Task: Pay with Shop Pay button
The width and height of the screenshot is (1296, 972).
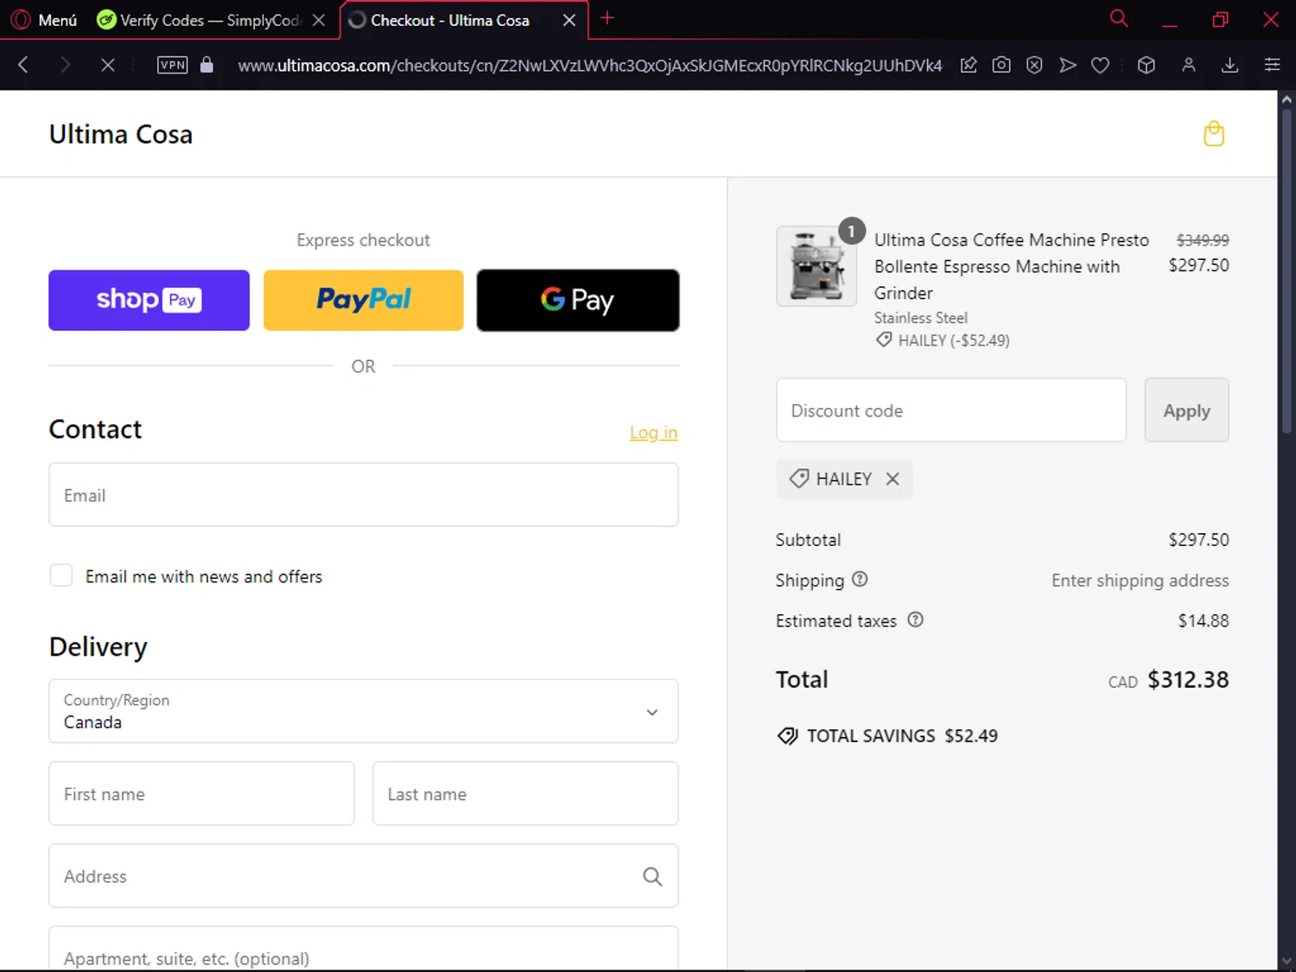Action: tap(149, 300)
